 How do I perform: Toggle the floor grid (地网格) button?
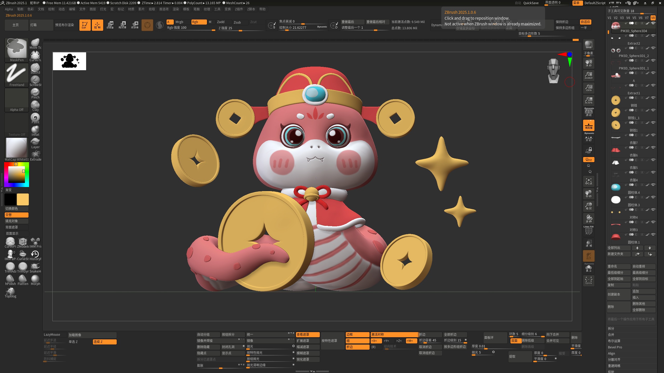pos(589,125)
